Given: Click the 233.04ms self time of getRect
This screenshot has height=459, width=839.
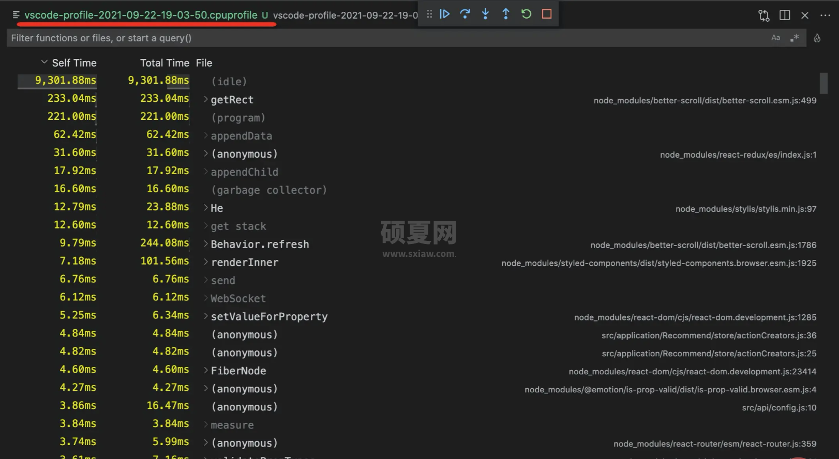Looking at the screenshot, I should pos(72,98).
